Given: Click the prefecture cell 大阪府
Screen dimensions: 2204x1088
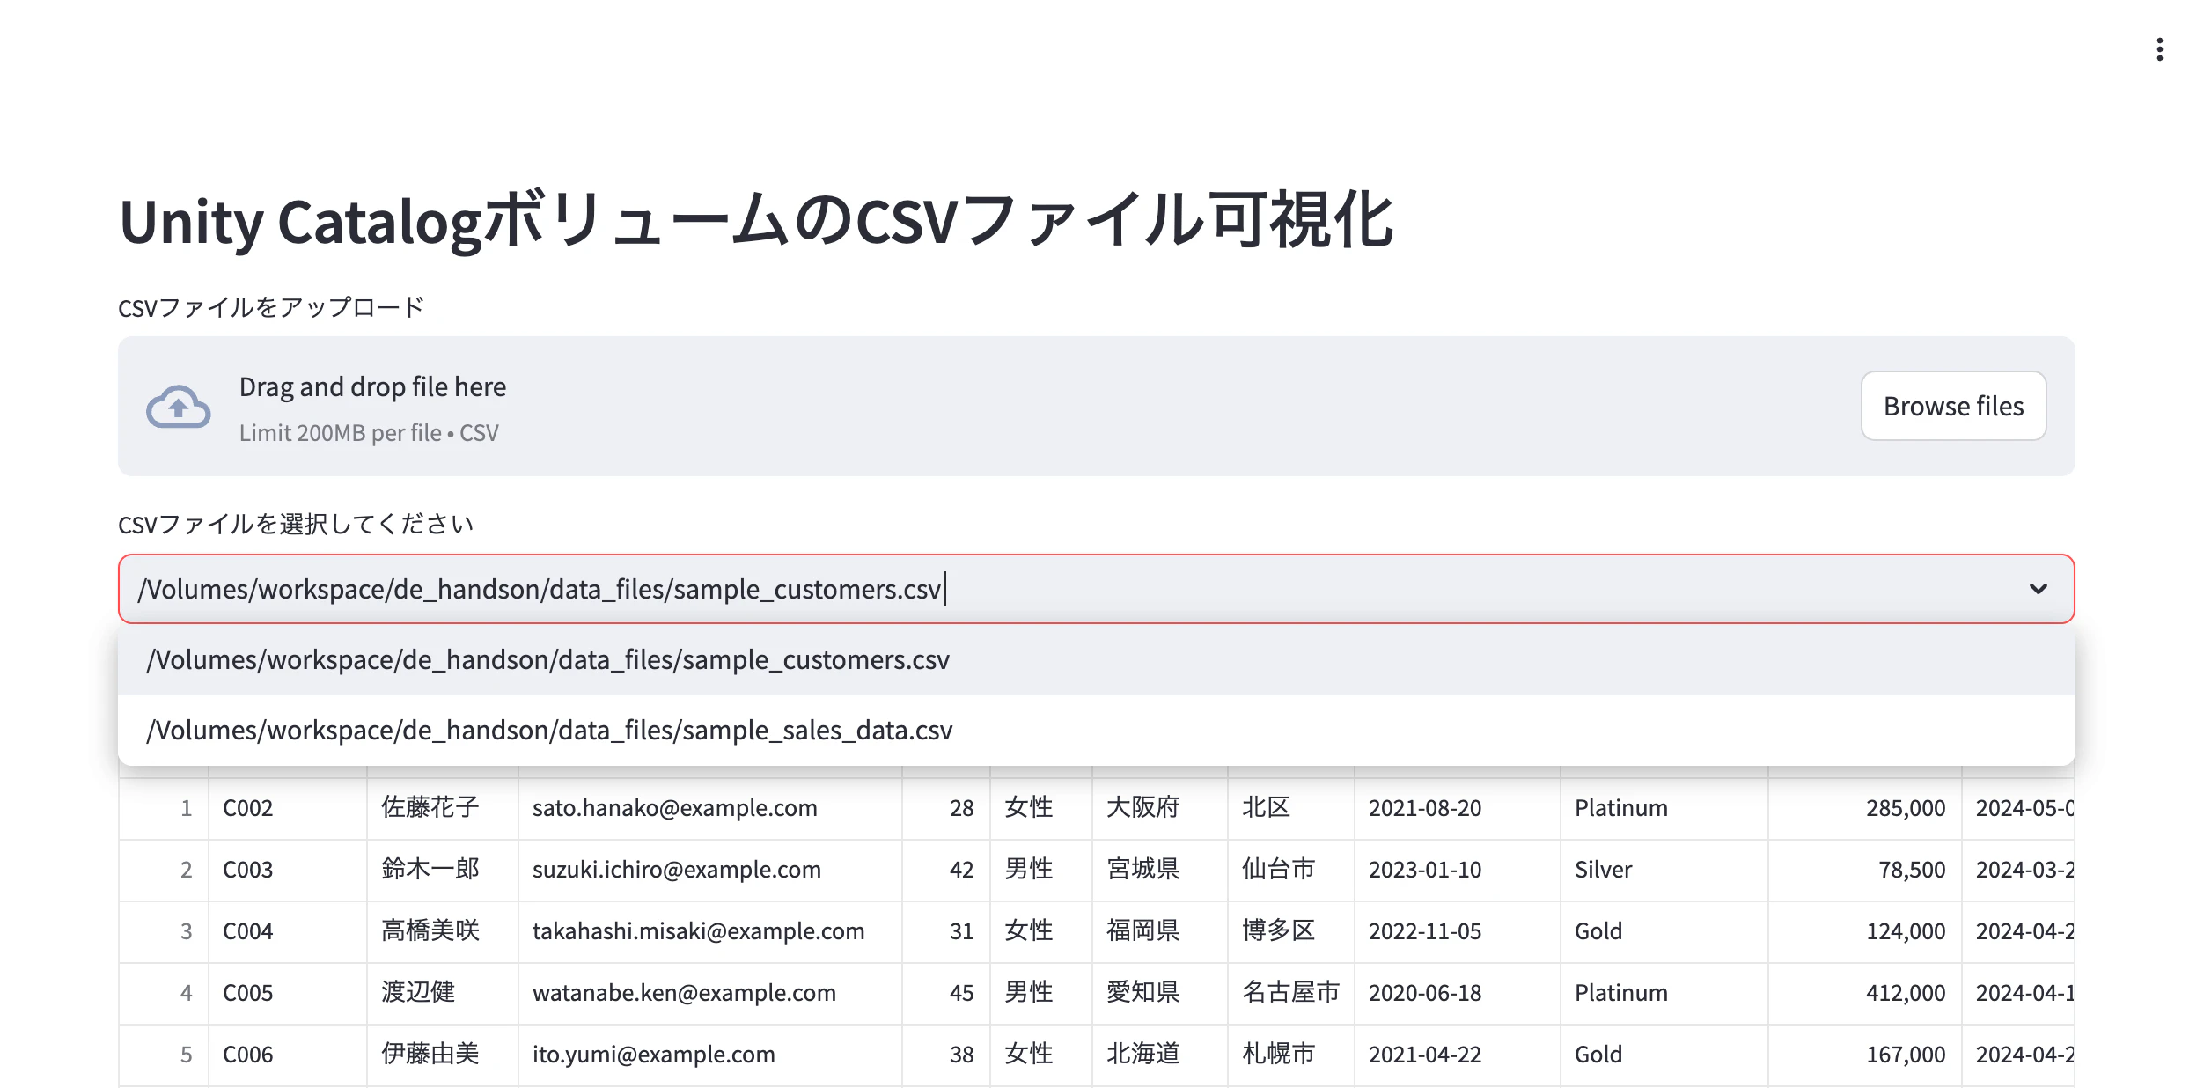Looking at the screenshot, I should point(1160,808).
